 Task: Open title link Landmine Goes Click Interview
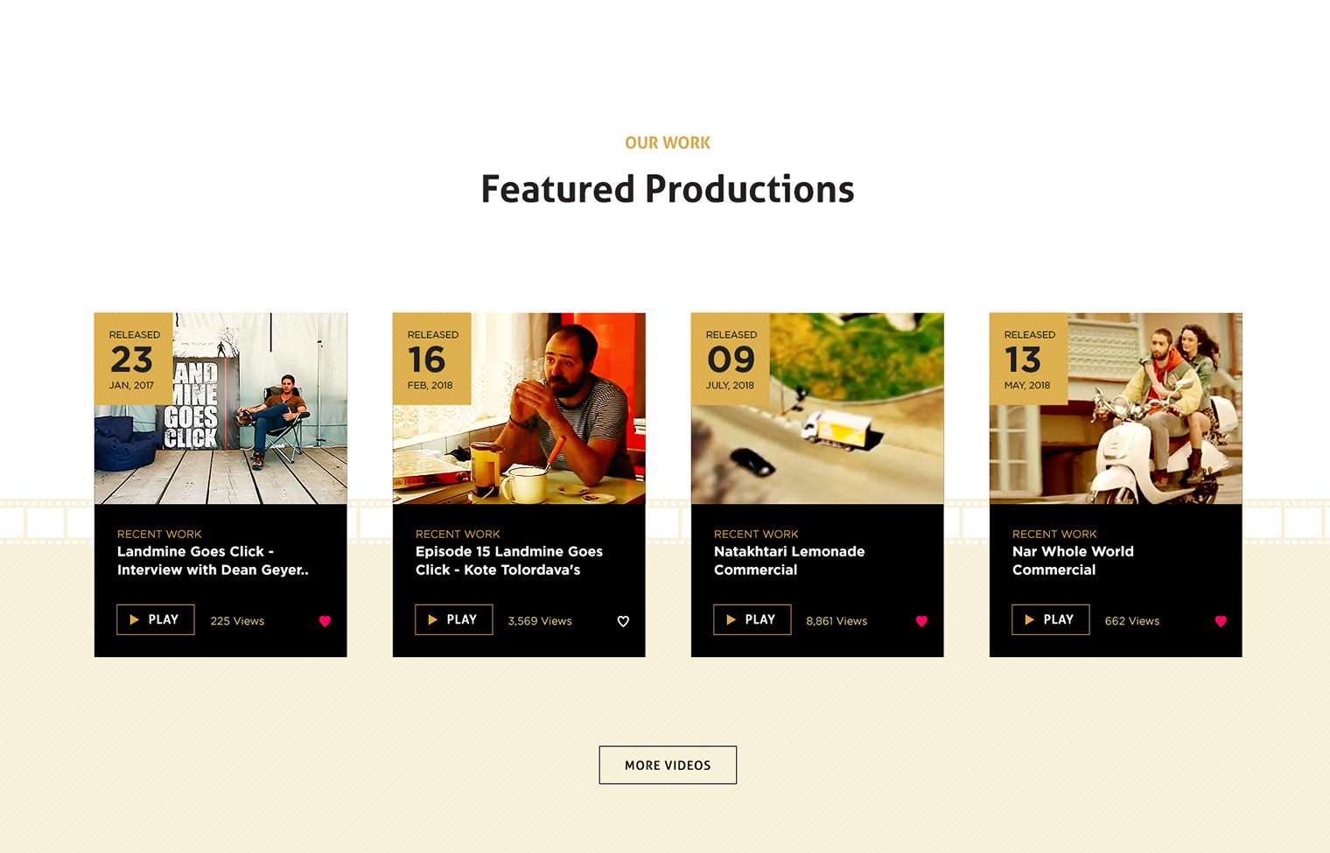coord(213,561)
